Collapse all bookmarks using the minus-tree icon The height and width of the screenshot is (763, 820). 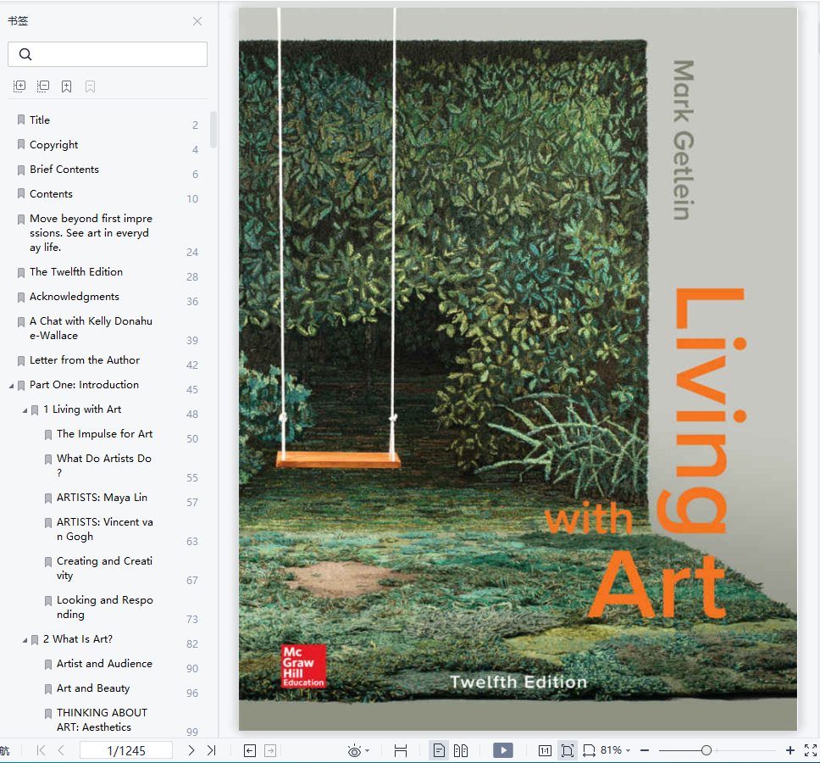point(43,86)
